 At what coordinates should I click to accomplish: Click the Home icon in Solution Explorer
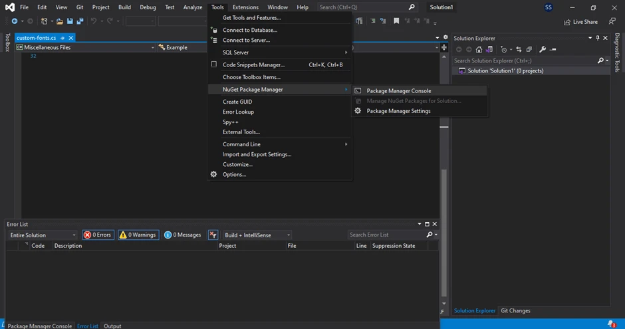click(479, 49)
